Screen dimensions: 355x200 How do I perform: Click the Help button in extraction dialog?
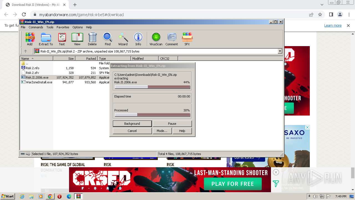pos(182,131)
